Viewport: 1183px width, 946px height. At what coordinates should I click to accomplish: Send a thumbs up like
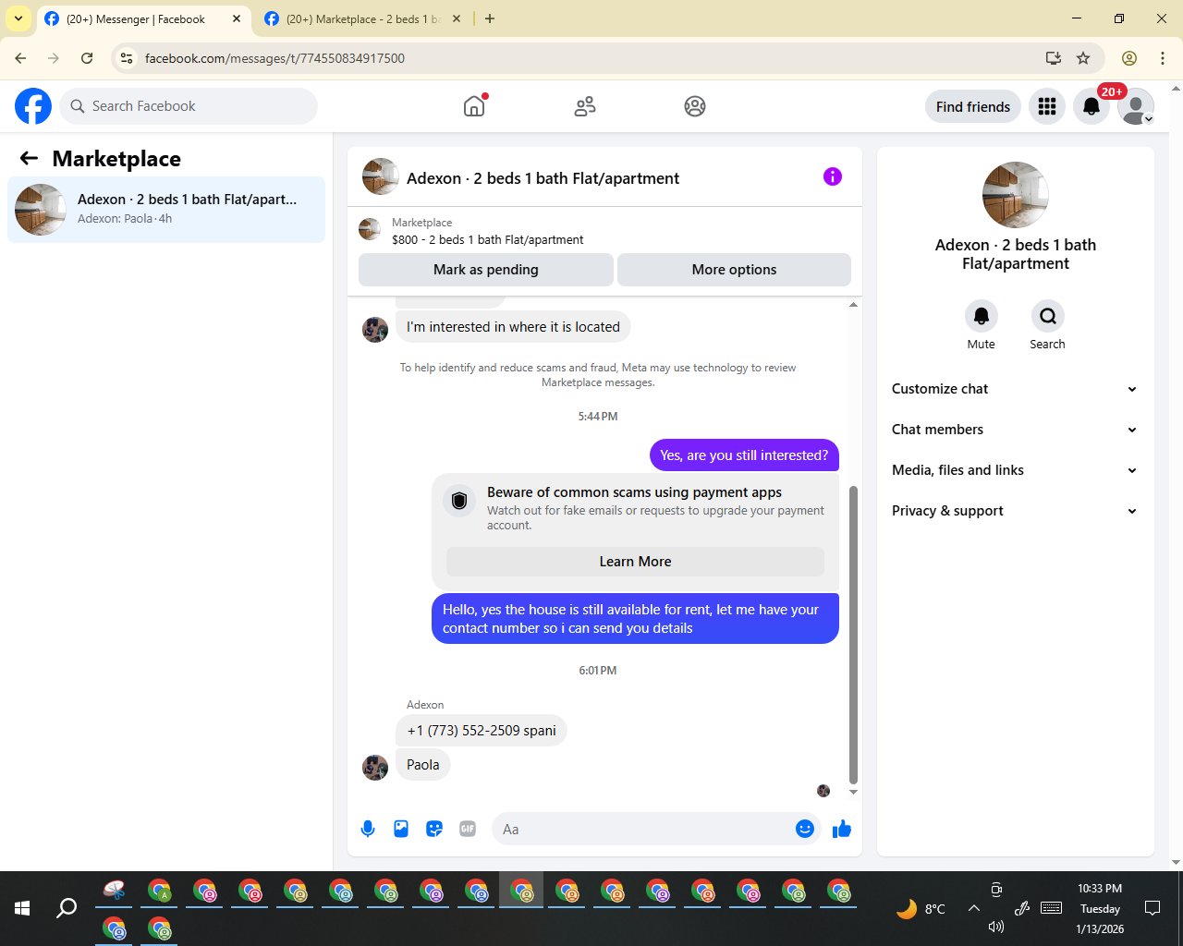[841, 829]
